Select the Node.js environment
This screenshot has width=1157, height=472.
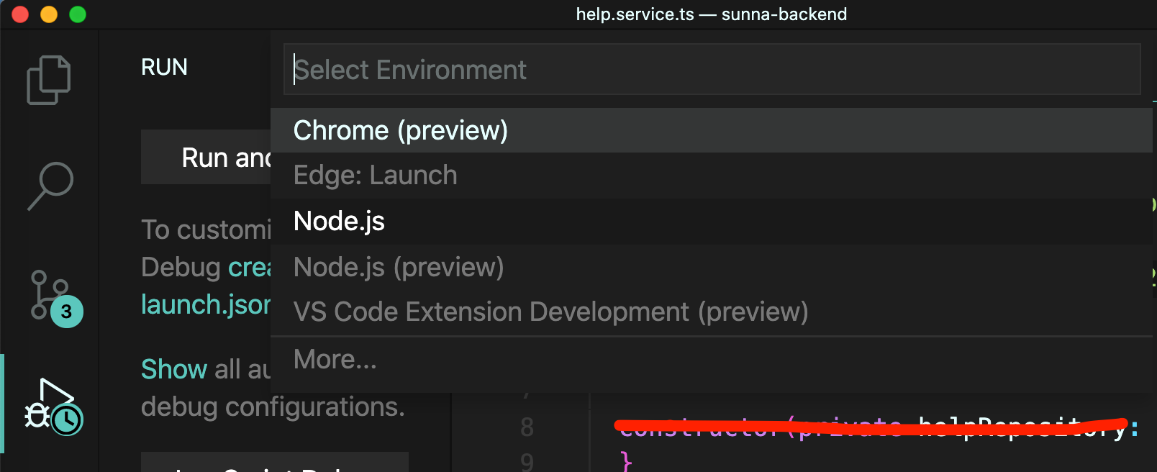tap(712, 222)
